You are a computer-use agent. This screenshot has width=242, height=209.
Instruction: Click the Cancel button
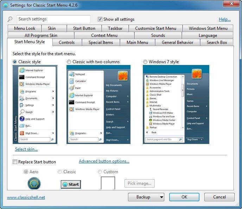(219, 197)
